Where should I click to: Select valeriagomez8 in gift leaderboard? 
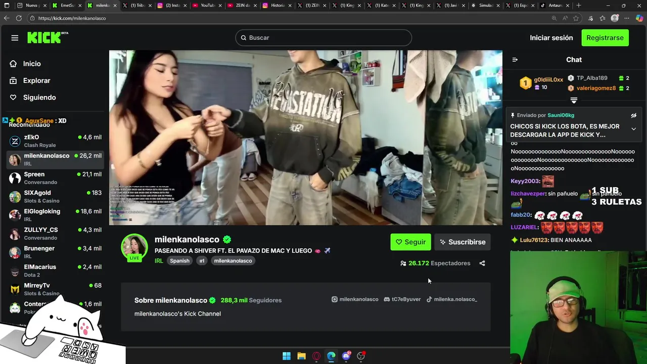pyautogui.click(x=596, y=88)
